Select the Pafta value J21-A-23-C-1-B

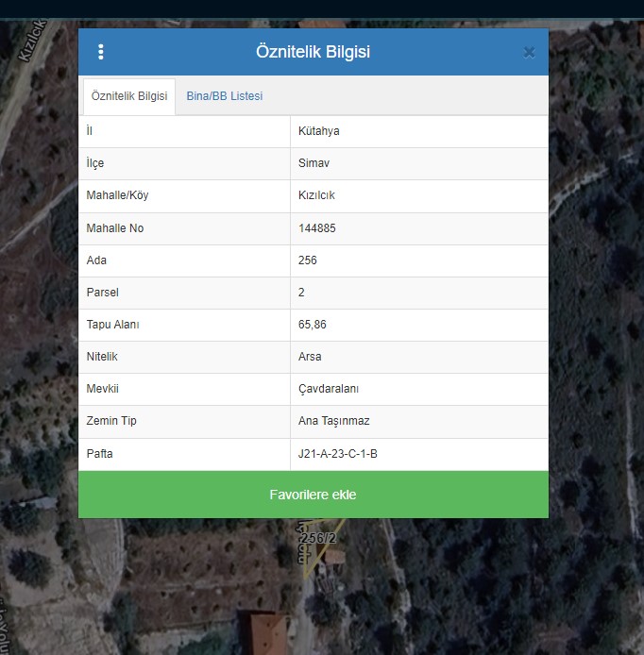pyautogui.click(x=337, y=454)
